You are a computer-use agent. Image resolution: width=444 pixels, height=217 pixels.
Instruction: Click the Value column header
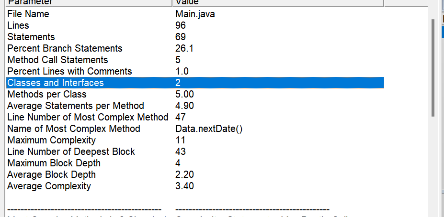click(278, 2)
